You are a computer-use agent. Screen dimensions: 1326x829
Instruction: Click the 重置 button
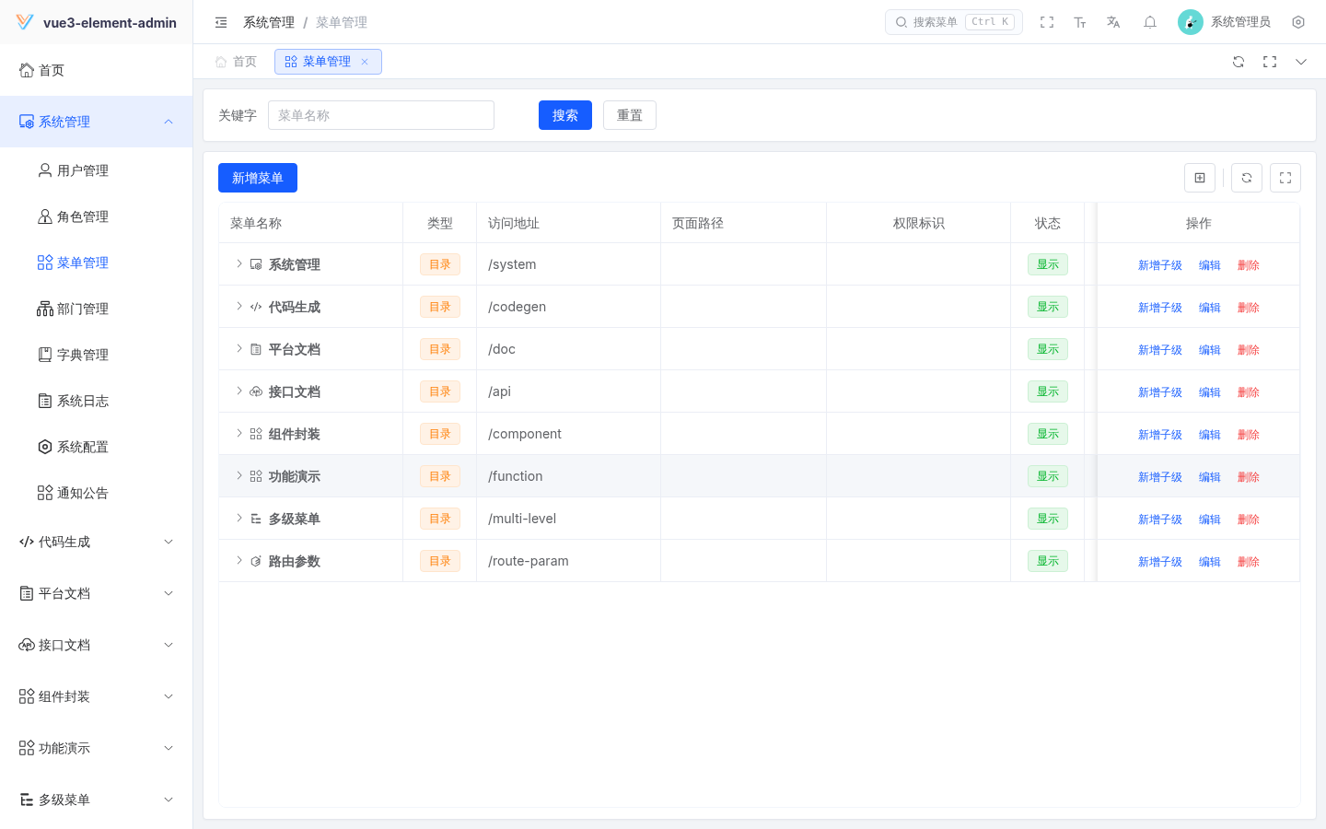(630, 115)
